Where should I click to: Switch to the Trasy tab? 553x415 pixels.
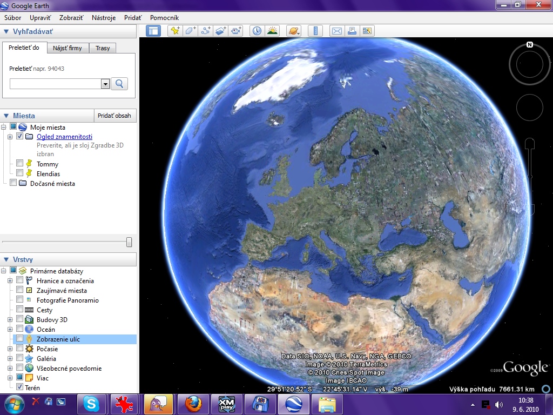(x=103, y=48)
